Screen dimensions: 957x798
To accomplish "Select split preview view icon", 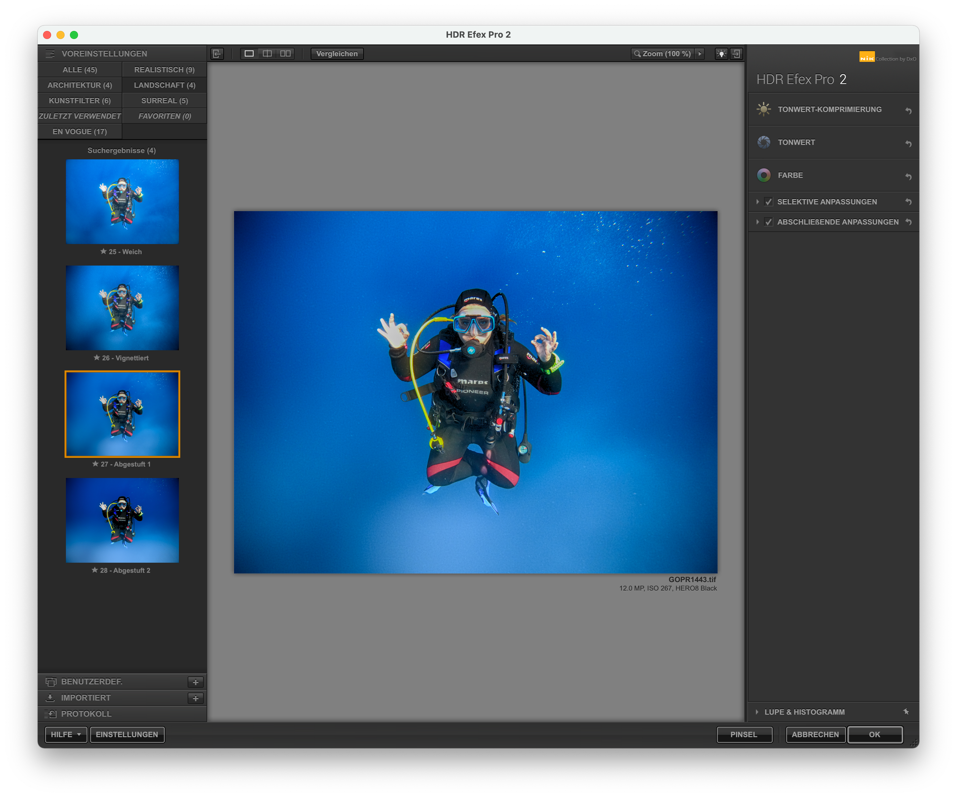I will [267, 54].
